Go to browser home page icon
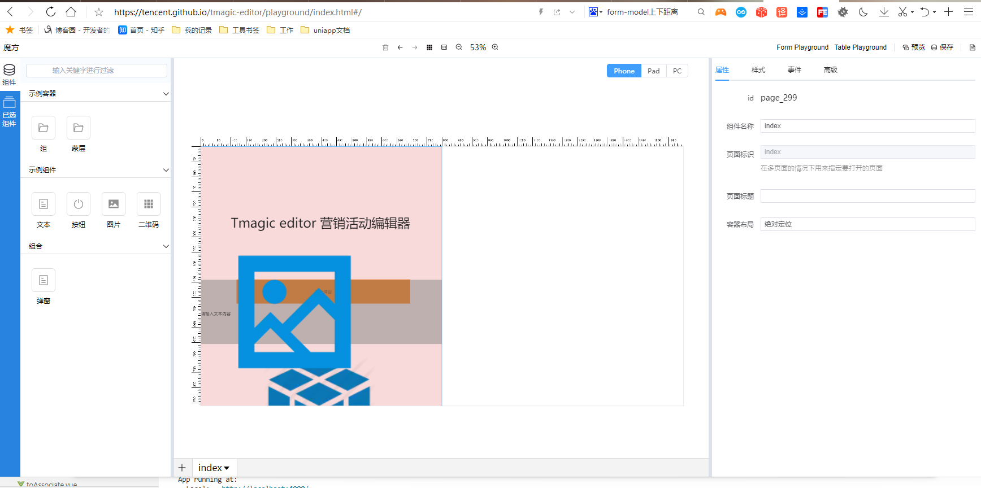Viewport: 981px width, 488px height. (71, 12)
